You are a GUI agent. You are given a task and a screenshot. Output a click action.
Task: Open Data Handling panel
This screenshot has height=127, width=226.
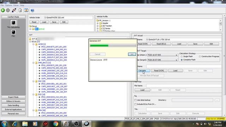tap(13, 105)
